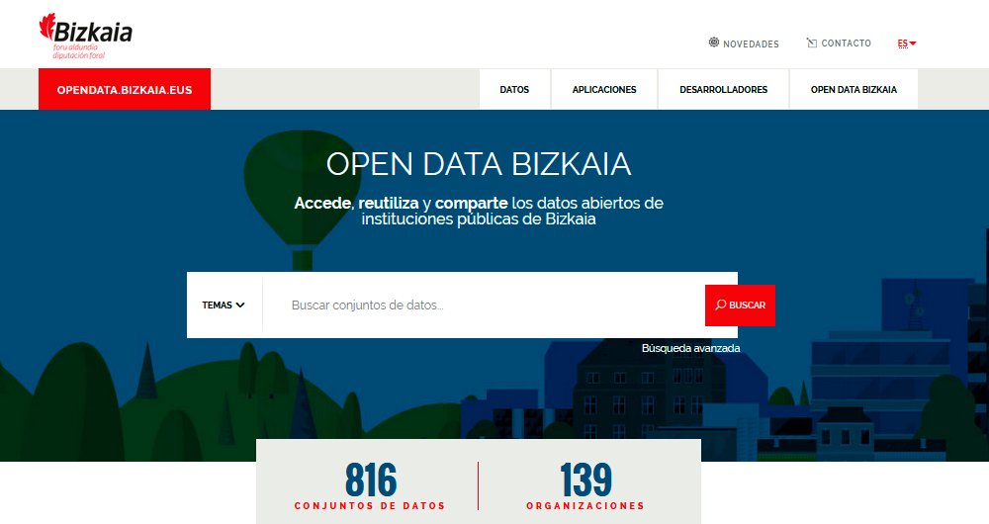Click the red Buscar button
Viewport: 989px width, 524px height.
click(740, 306)
